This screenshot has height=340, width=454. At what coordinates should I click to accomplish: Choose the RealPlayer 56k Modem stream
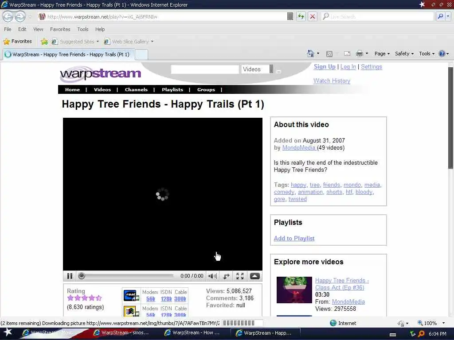coord(151,299)
